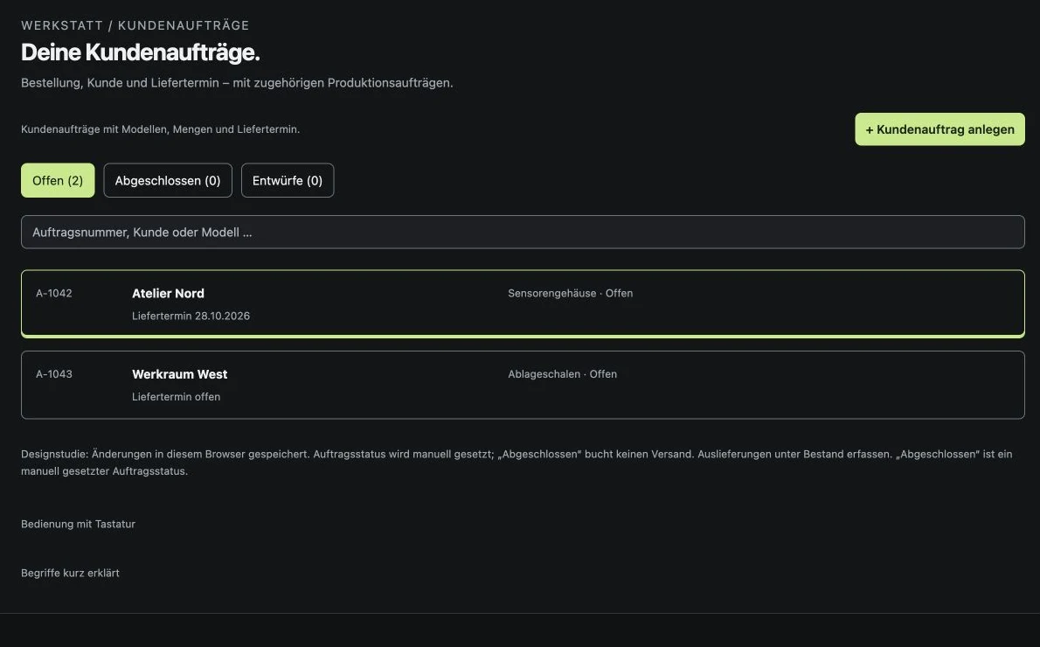
Task: Expand the Begriffe kurz erklärt section
Action: click(70, 574)
